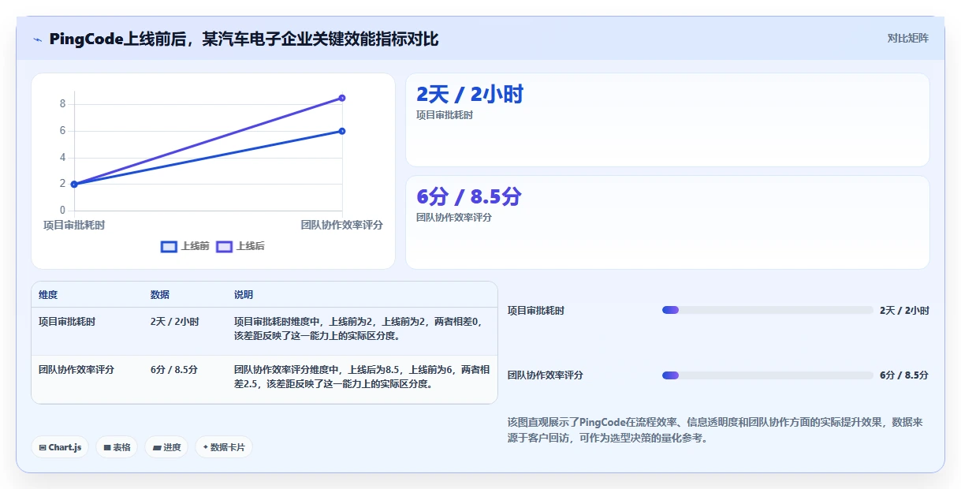Click the 2天 / 2小时 cell in the table

click(x=175, y=322)
